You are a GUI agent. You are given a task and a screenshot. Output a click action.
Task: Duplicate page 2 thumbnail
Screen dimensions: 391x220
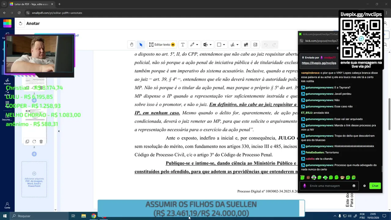coord(27,141)
